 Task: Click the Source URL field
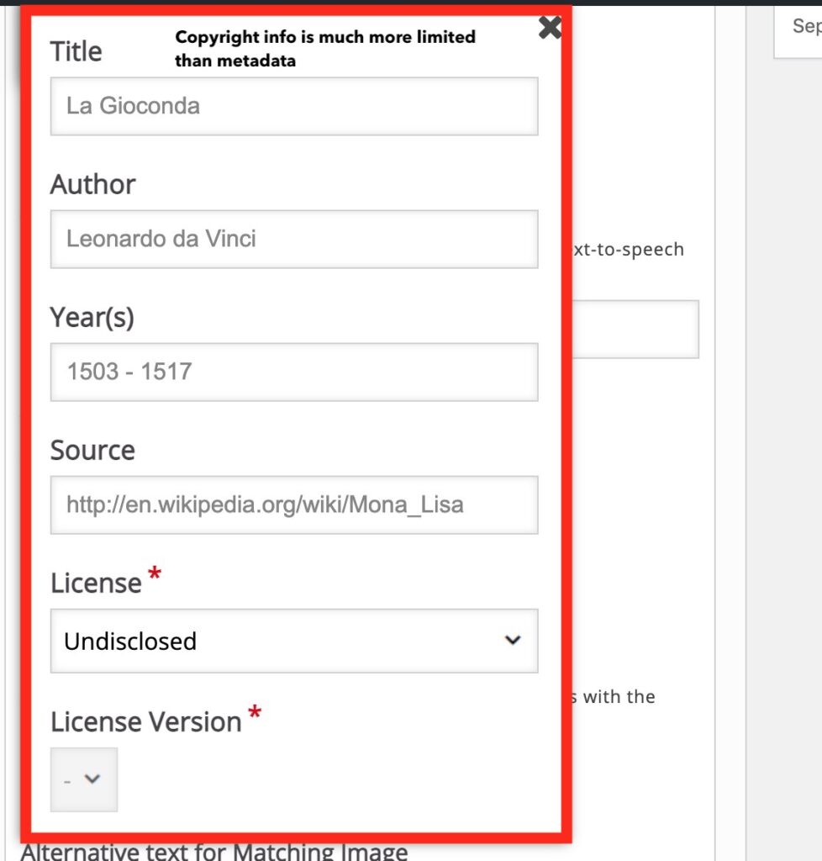pos(293,504)
